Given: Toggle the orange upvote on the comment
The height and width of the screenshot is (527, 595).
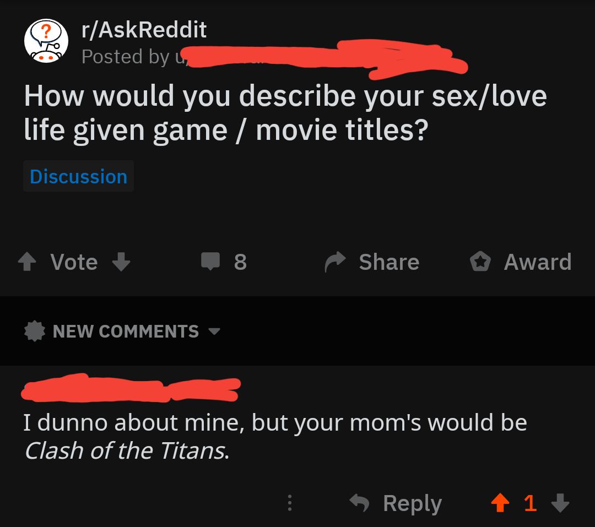Looking at the screenshot, I should pos(500,503).
